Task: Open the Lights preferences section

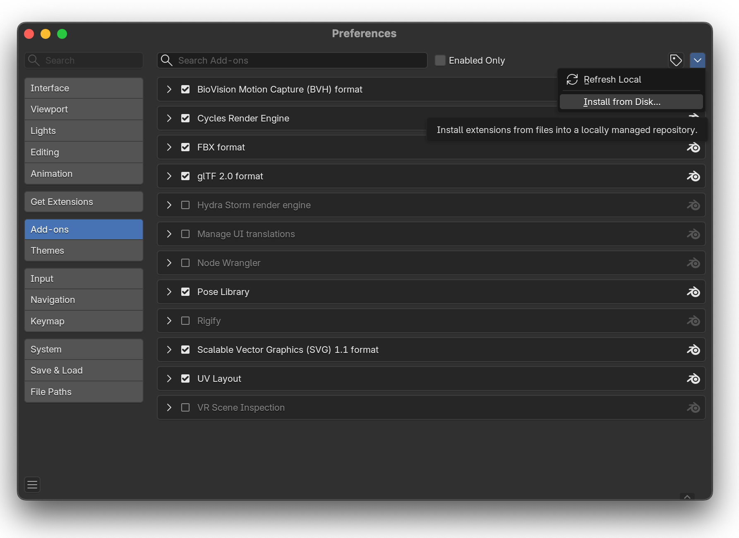Action: pos(84,131)
